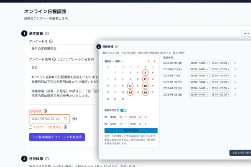Go to previous month with left arrow
Image resolution: width=251 pixels, height=167 pixels.
149,61
